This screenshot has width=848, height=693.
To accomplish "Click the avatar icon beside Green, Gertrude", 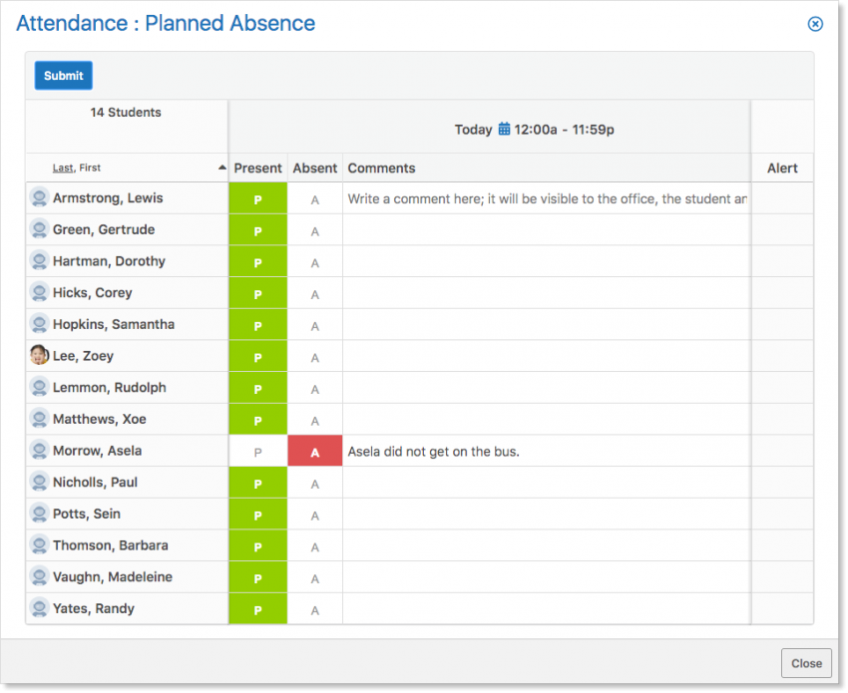I will pos(39,229).
